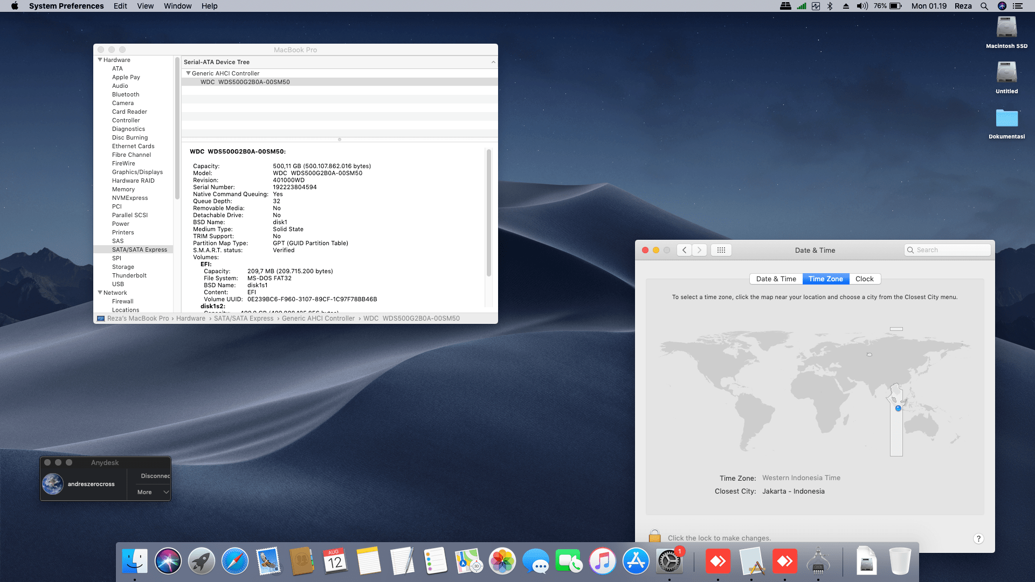The width and height of the screenshot is (1035, 582).
Task: Collapse the Network tree section
Action: [x=100, y=293]
